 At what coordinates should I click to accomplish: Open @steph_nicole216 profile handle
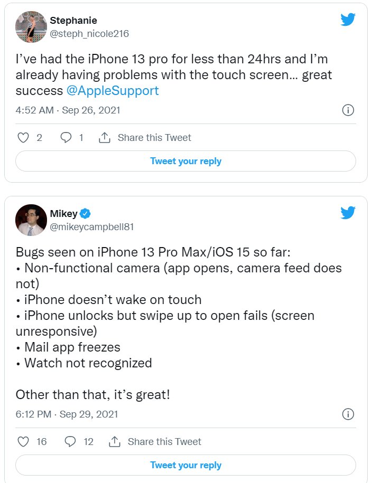89,34
